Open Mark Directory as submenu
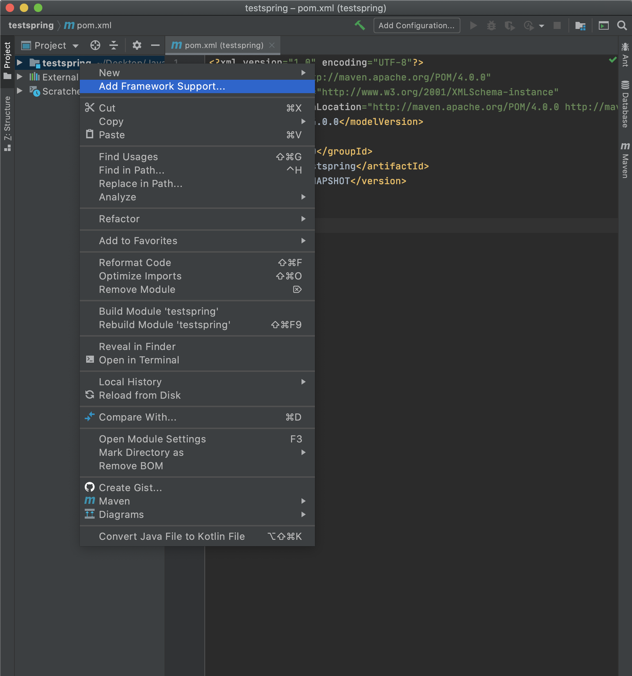632x676 pixels. (x=197, y=452)
